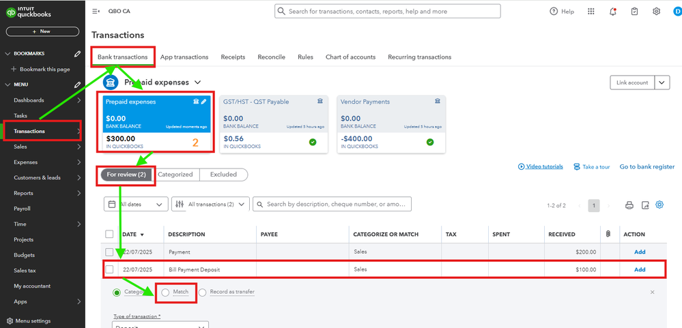
Task: Open the Video tutorials link
Action: coord(541,167)
